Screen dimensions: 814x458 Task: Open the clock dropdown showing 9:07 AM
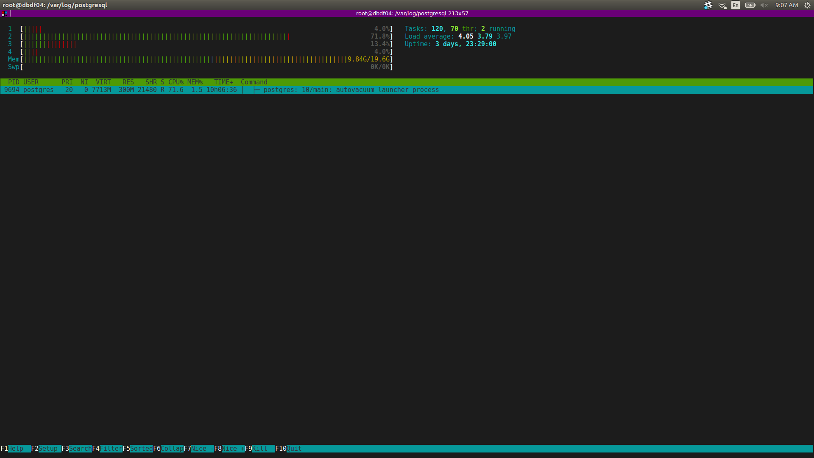tap(787, 5)
